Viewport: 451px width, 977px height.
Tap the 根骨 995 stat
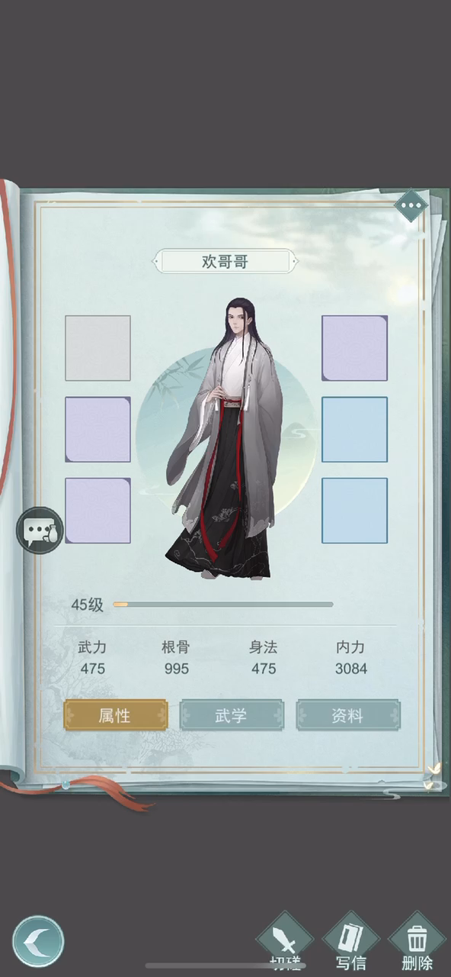pyautogui.click(x=176, y=658)
